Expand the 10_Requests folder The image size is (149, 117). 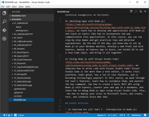click(31, 63)
